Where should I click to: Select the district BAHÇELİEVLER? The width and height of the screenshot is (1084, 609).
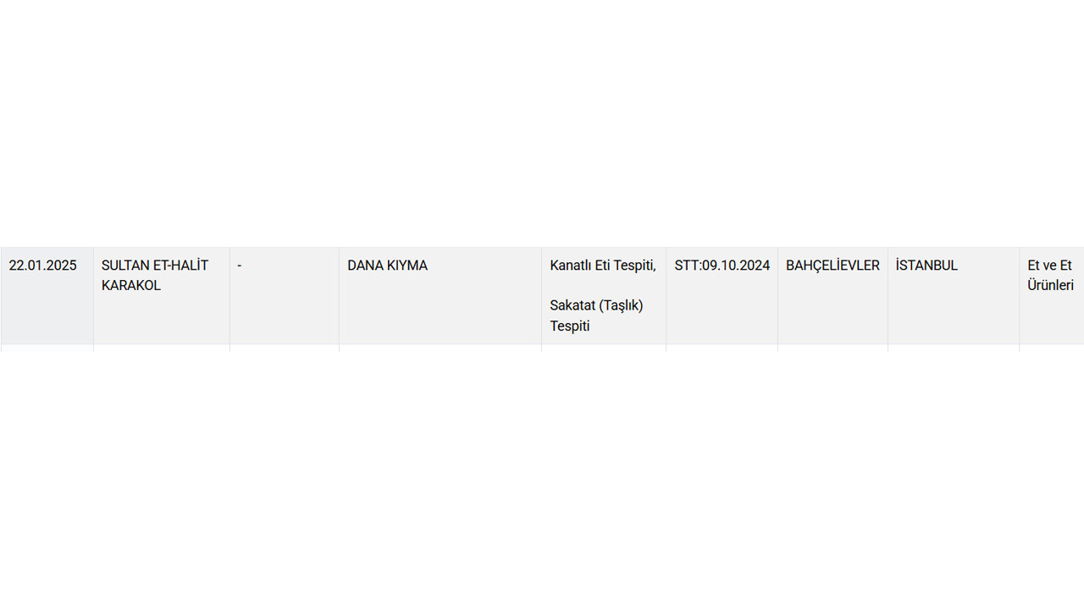click(x=832, y=266)
